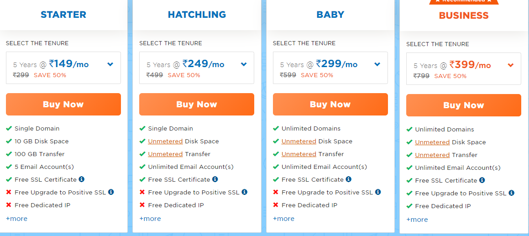Click info icon beside Starter Free SSL Certificate
Image resolution: width=529 pixels, height=236 pixels.
click(82, 179)
